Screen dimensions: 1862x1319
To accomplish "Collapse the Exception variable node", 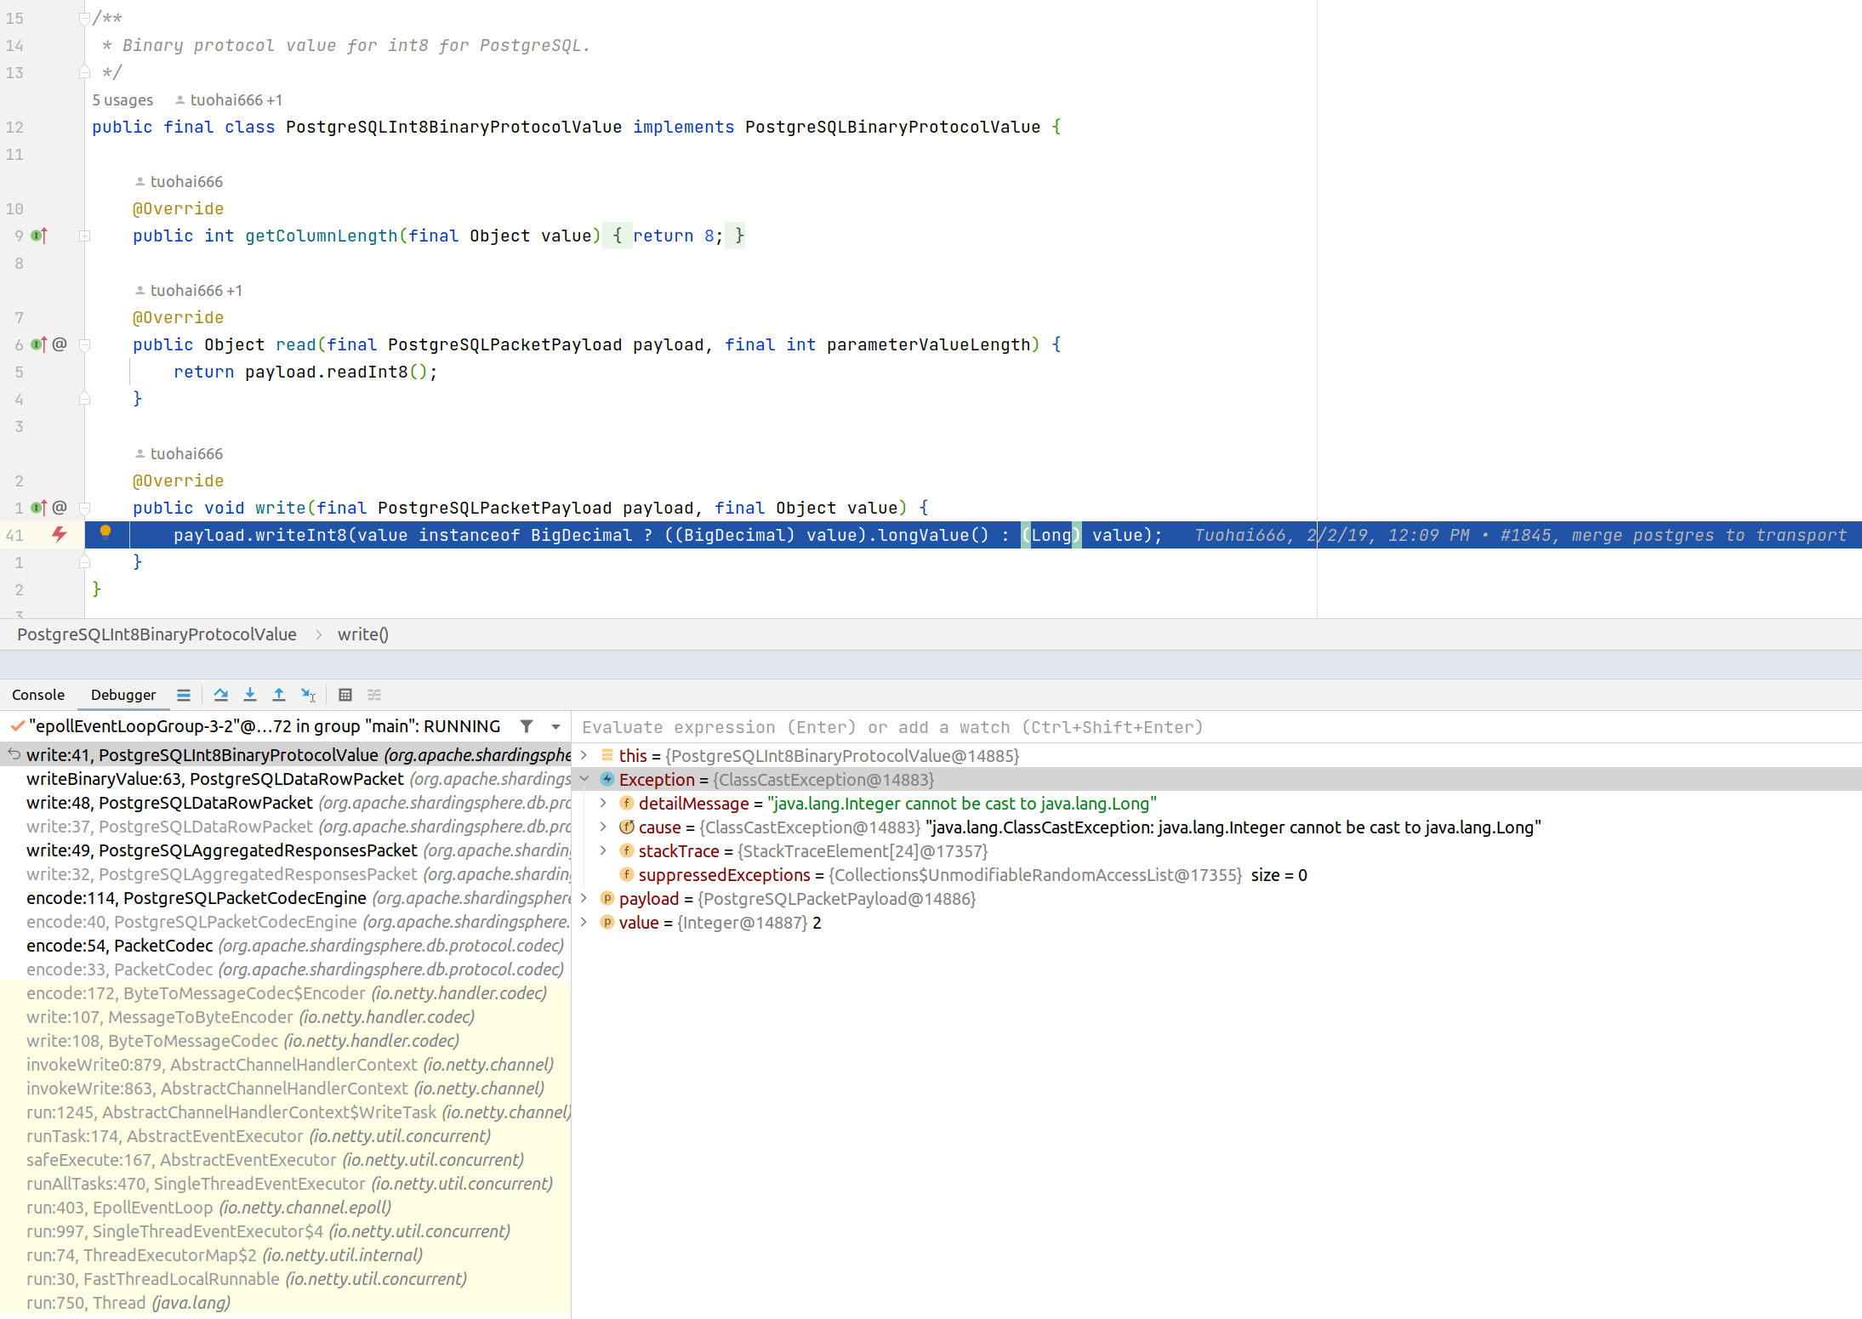I will (584, 779).
